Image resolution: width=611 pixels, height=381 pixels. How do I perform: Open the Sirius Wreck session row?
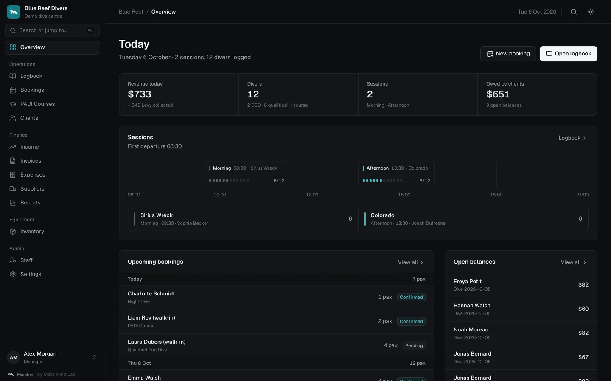pyautogui.click(x=243, y=219)
